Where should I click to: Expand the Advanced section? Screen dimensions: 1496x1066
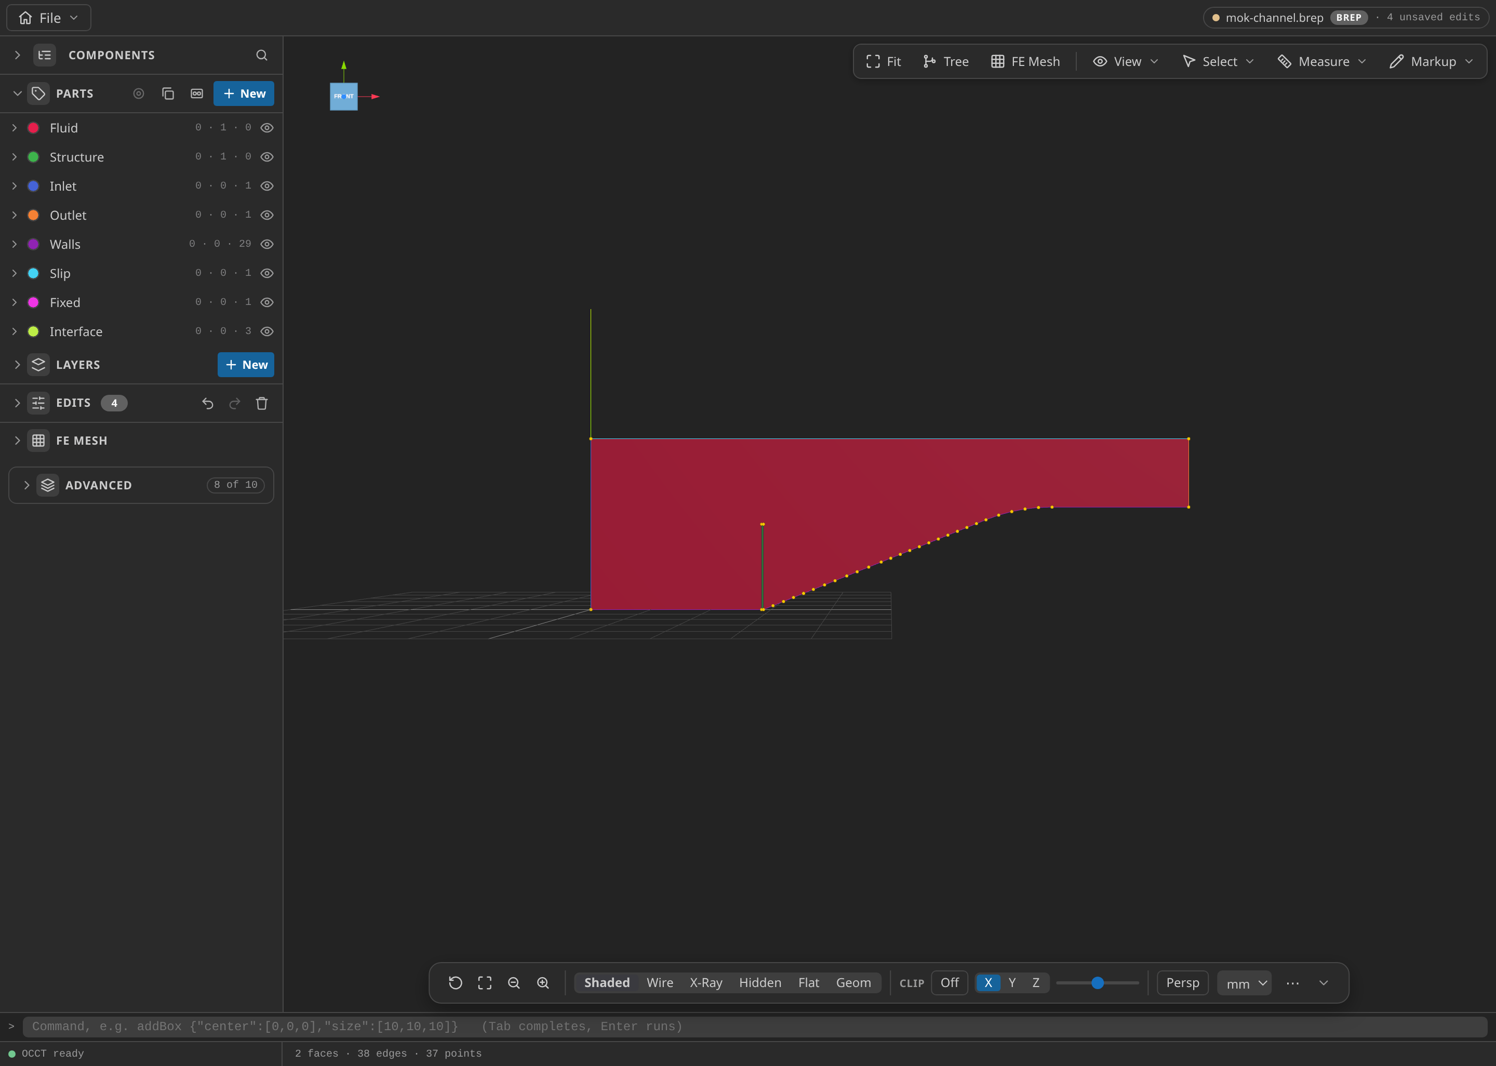pos(27,485)
